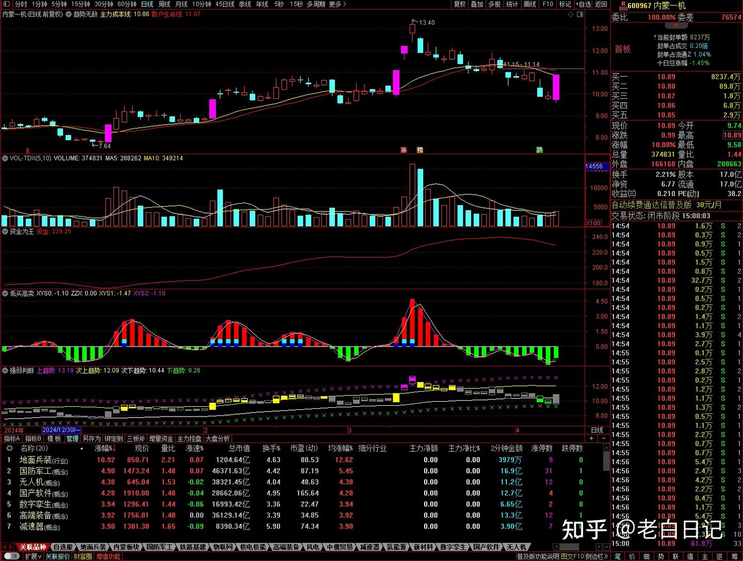The width and height of the screenshot is (743, 561).
Task: Sort list by 涨停数 column
Action: pyautogui.click(x=542, y=449)
